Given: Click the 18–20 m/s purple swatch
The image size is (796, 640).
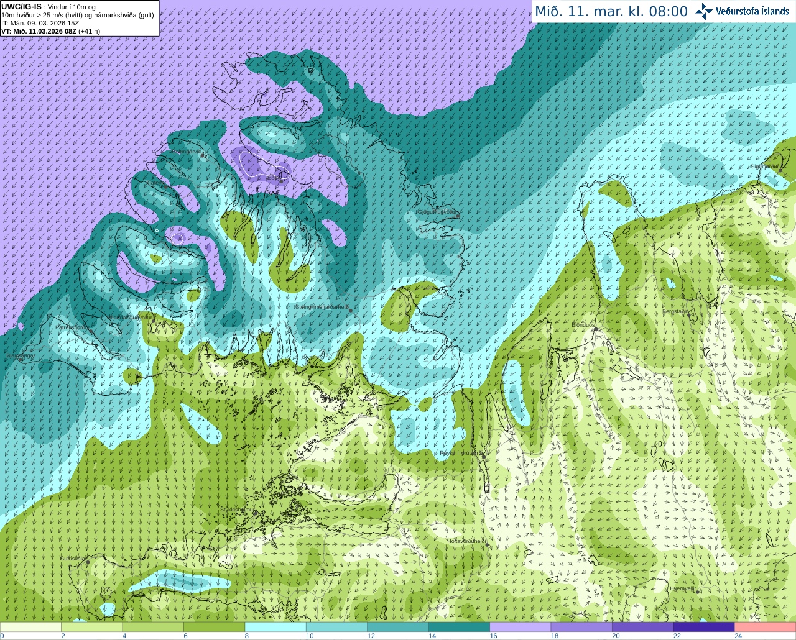Looking at the screenshot, I should click(x=581, y=627).
